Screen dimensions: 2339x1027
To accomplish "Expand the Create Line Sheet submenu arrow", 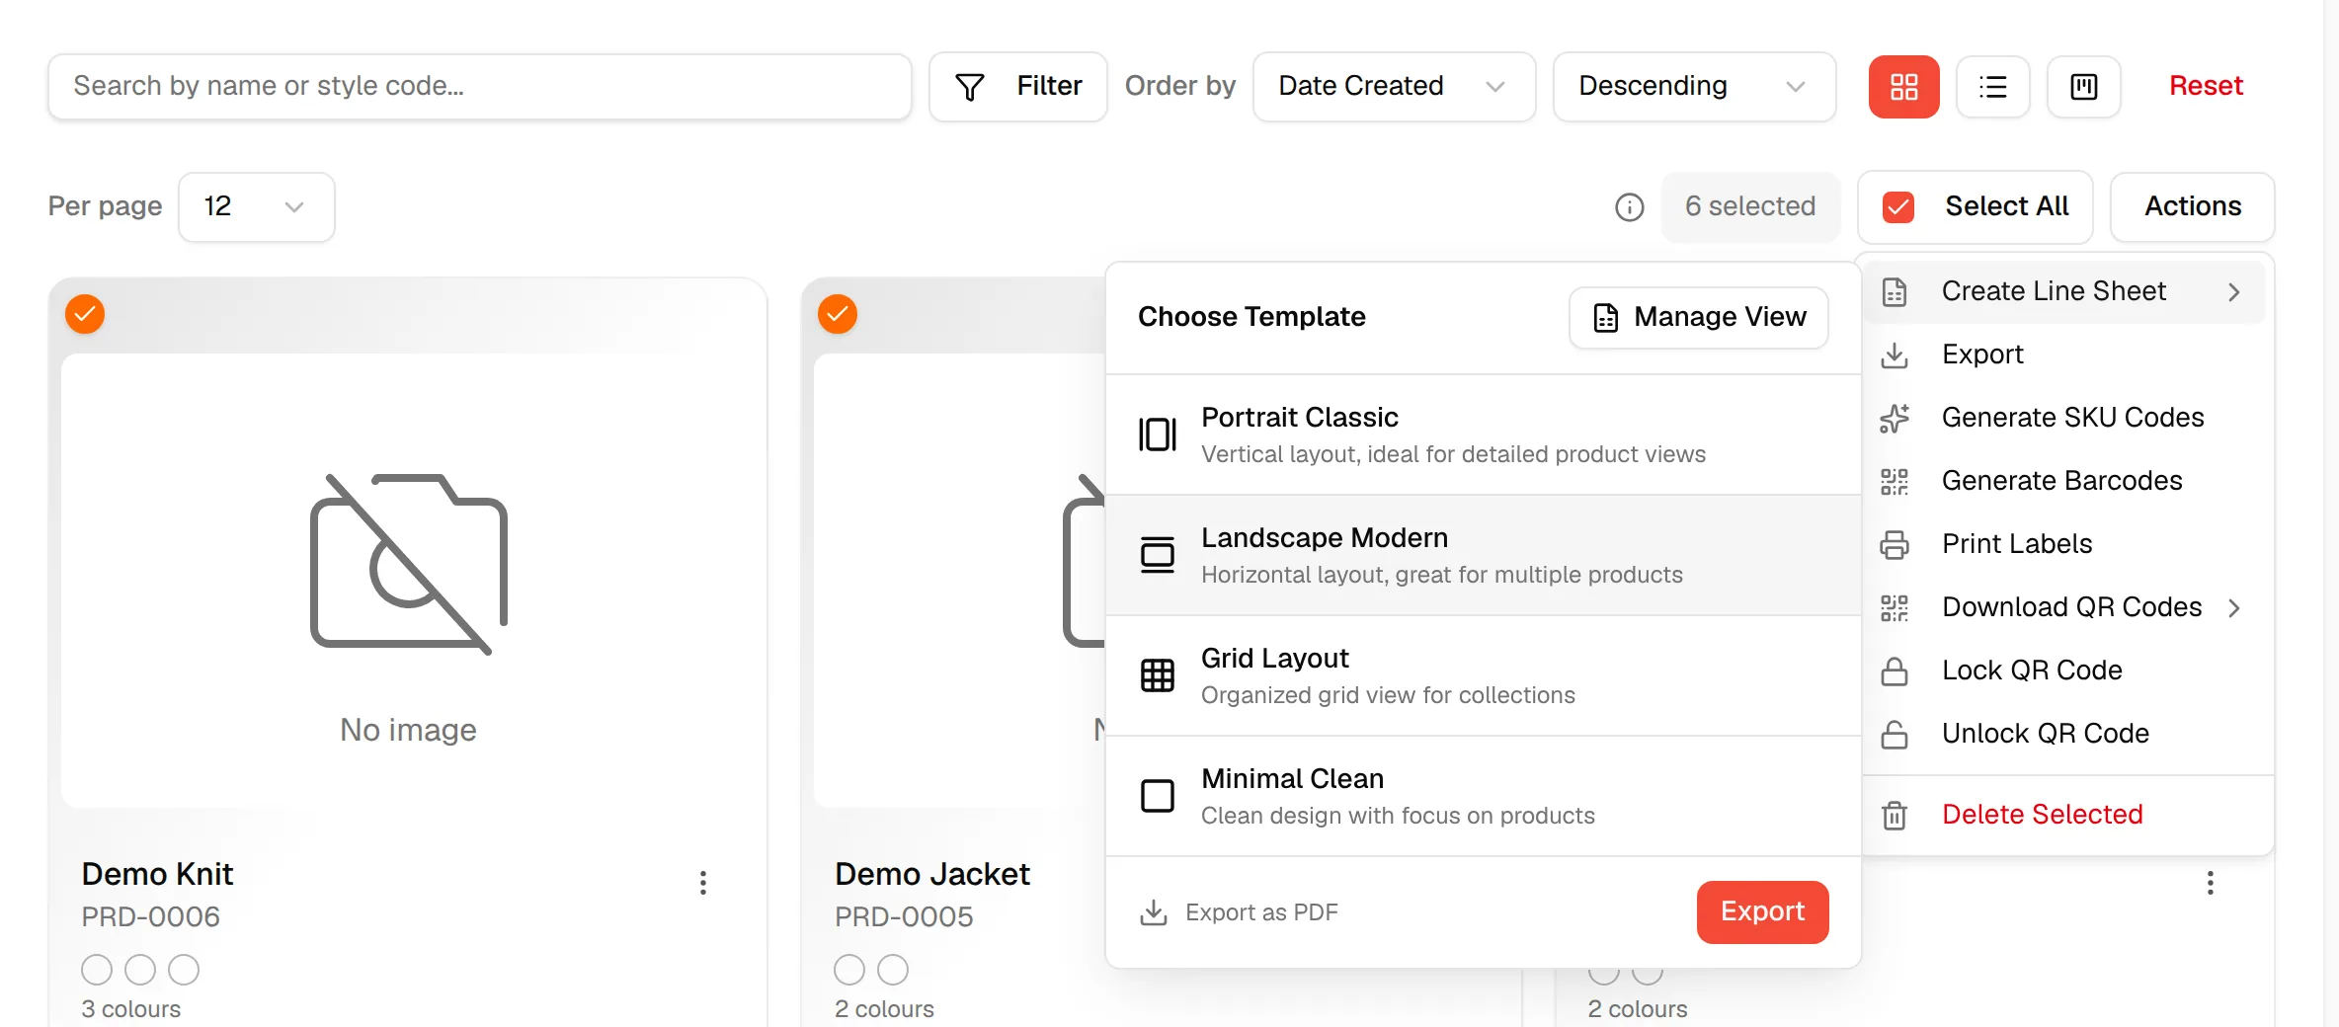I will point(2234,292).
